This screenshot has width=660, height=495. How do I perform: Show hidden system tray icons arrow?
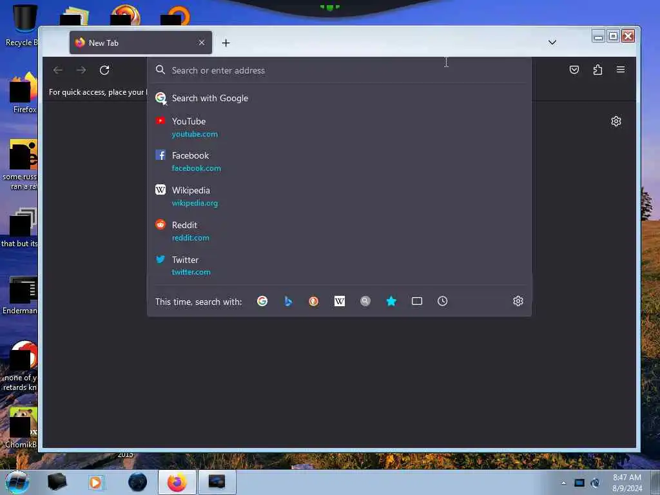coord(563,483)
